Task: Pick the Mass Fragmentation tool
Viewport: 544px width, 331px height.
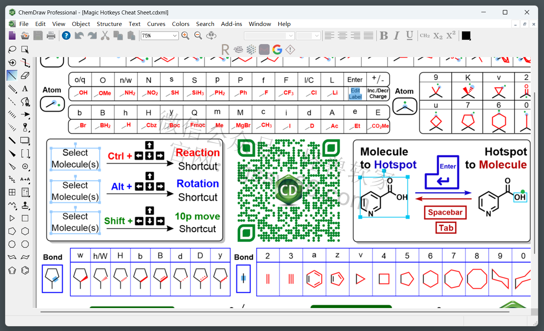Action: [x=25, y=62]
